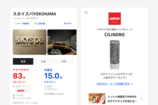
Task: Click the water depth icon by 水深40~60cm
Action: pos(45,89)
